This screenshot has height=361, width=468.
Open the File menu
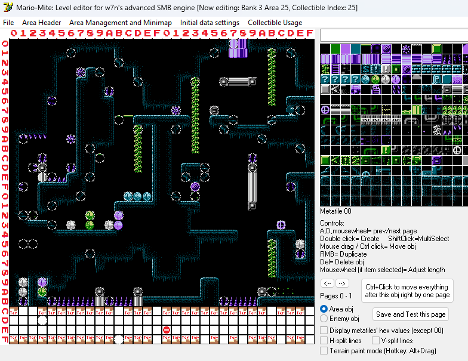coord(8,23)
